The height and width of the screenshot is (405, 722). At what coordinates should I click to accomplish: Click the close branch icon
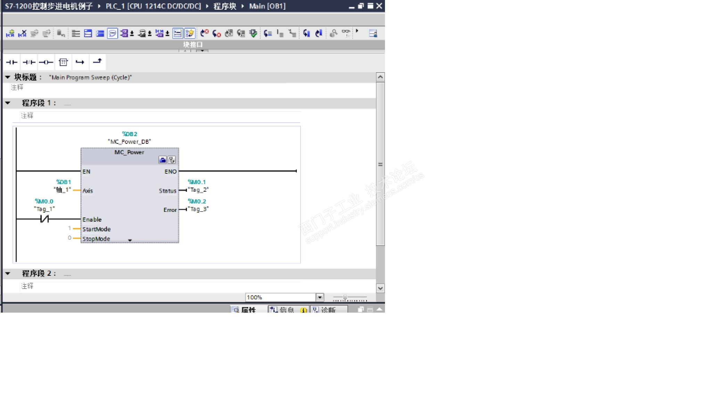(97, 61)
